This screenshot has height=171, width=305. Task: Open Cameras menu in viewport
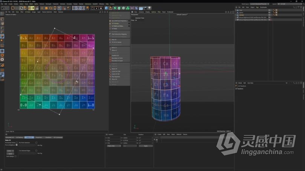tap(141, 12)
